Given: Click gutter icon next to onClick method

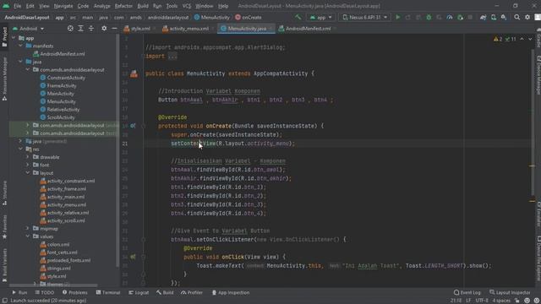Looking at the screenshot, I should point(133,257).
